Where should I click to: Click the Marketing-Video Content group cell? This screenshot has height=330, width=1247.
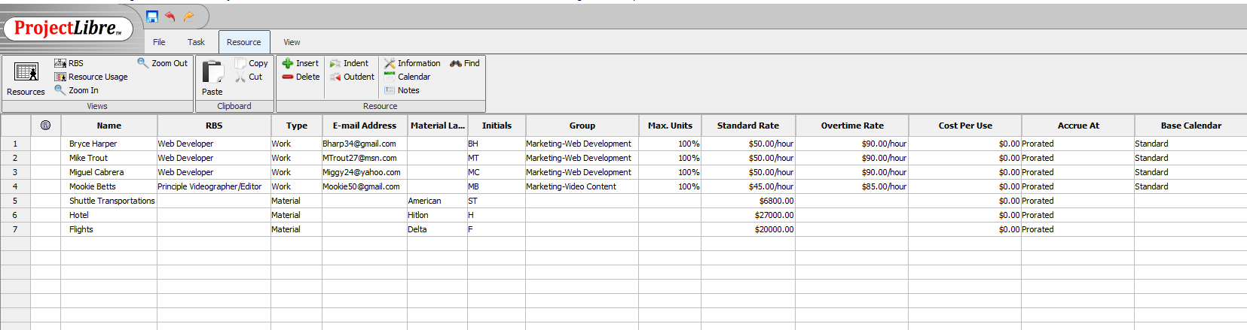coord(582,186)
